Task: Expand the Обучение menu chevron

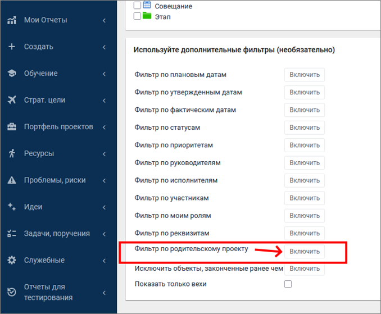Action: coord(104,74)
